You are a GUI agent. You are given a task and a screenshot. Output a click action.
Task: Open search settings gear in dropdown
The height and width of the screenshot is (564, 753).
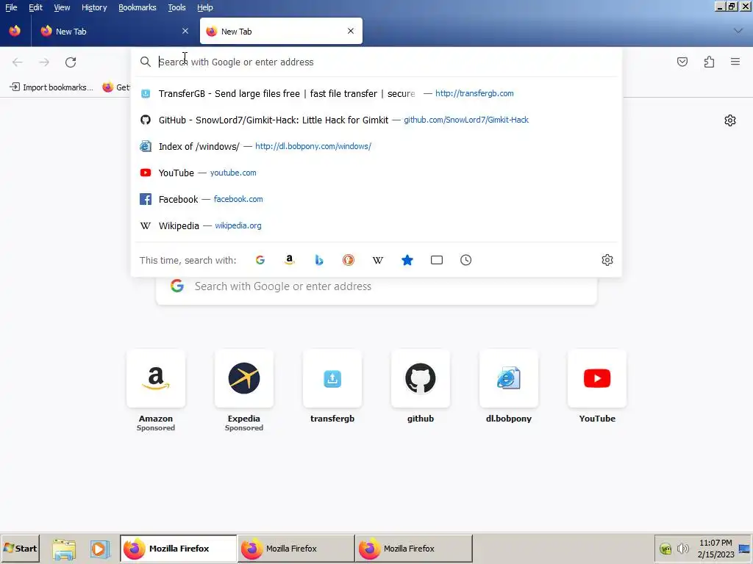coord(607,260)
